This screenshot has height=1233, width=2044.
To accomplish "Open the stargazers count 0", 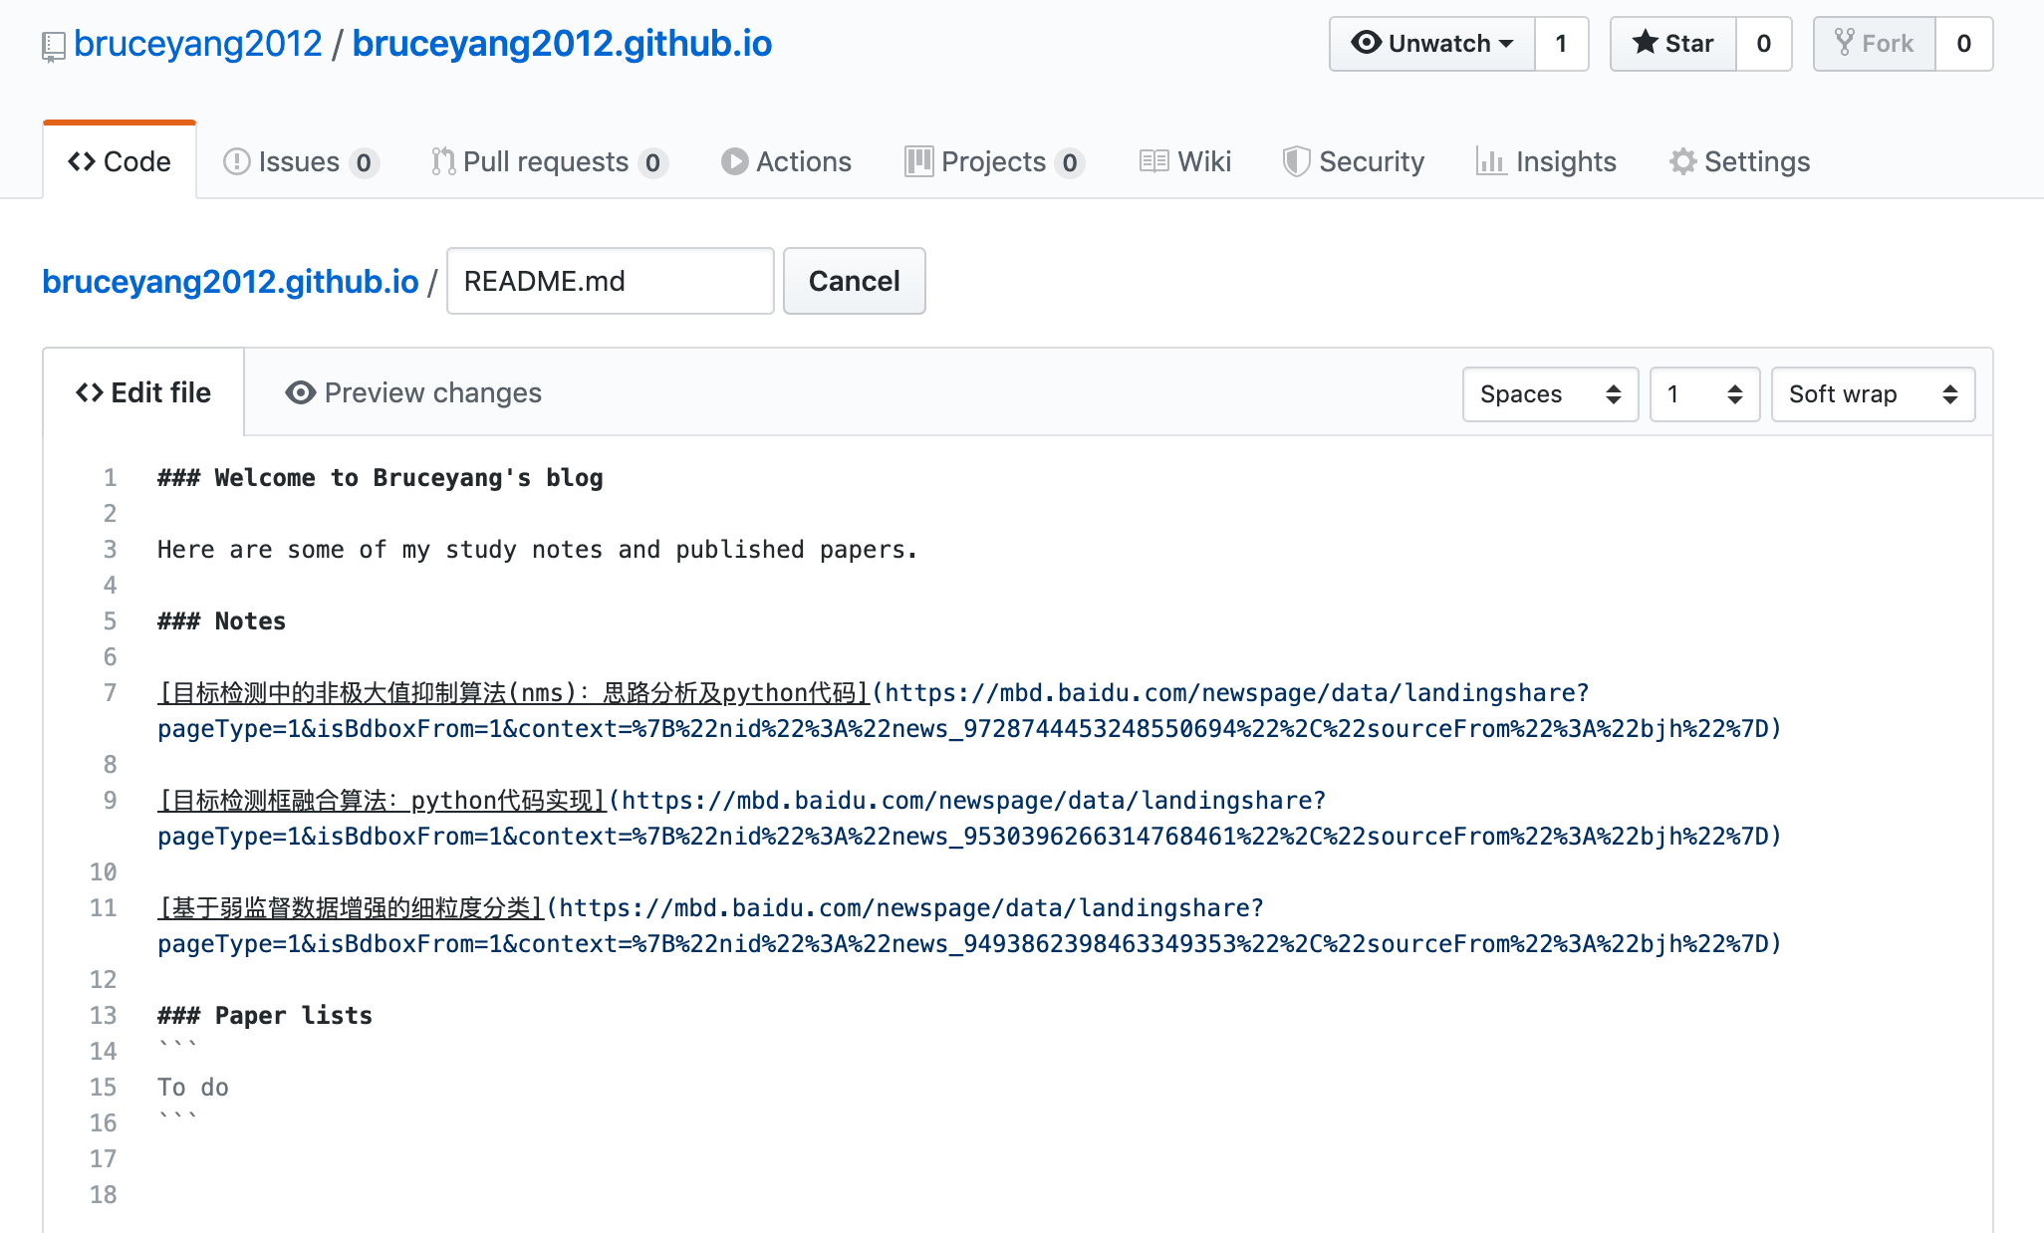I will pyautogui.click(x=1763, y=44).
